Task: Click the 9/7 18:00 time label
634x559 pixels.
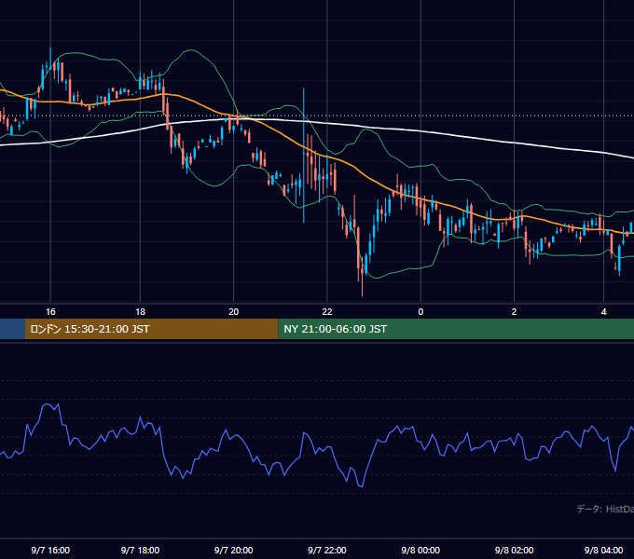Action: pos(140,550)
